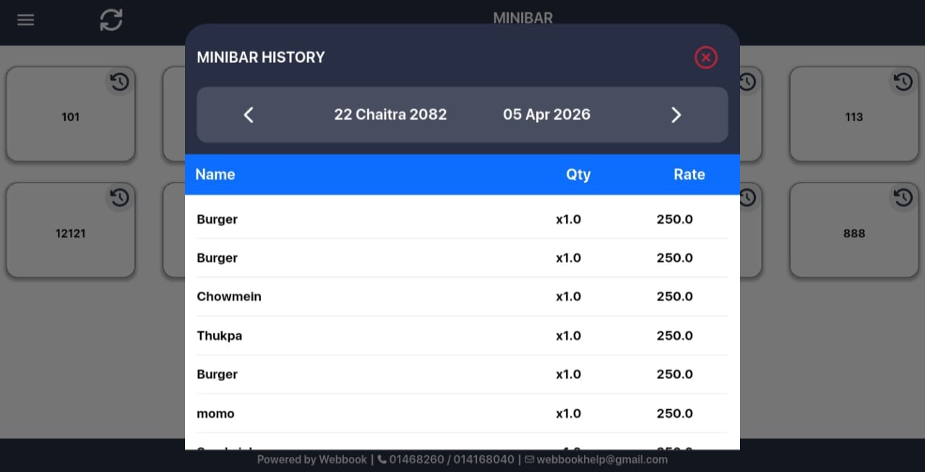Open history icon on room 12121
This screenshot has width=925, height=472.
pyautogui.click(x=120, y=197)
